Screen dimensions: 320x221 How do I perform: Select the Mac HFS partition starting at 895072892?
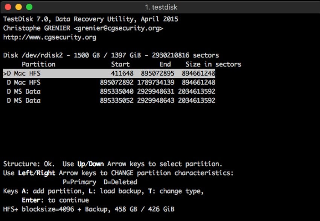pos(109,82)
